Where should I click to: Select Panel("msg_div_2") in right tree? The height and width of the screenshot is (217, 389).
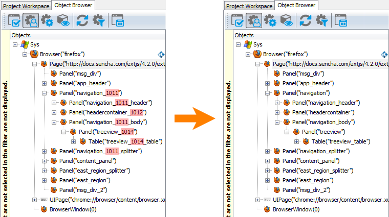[307, 190]
